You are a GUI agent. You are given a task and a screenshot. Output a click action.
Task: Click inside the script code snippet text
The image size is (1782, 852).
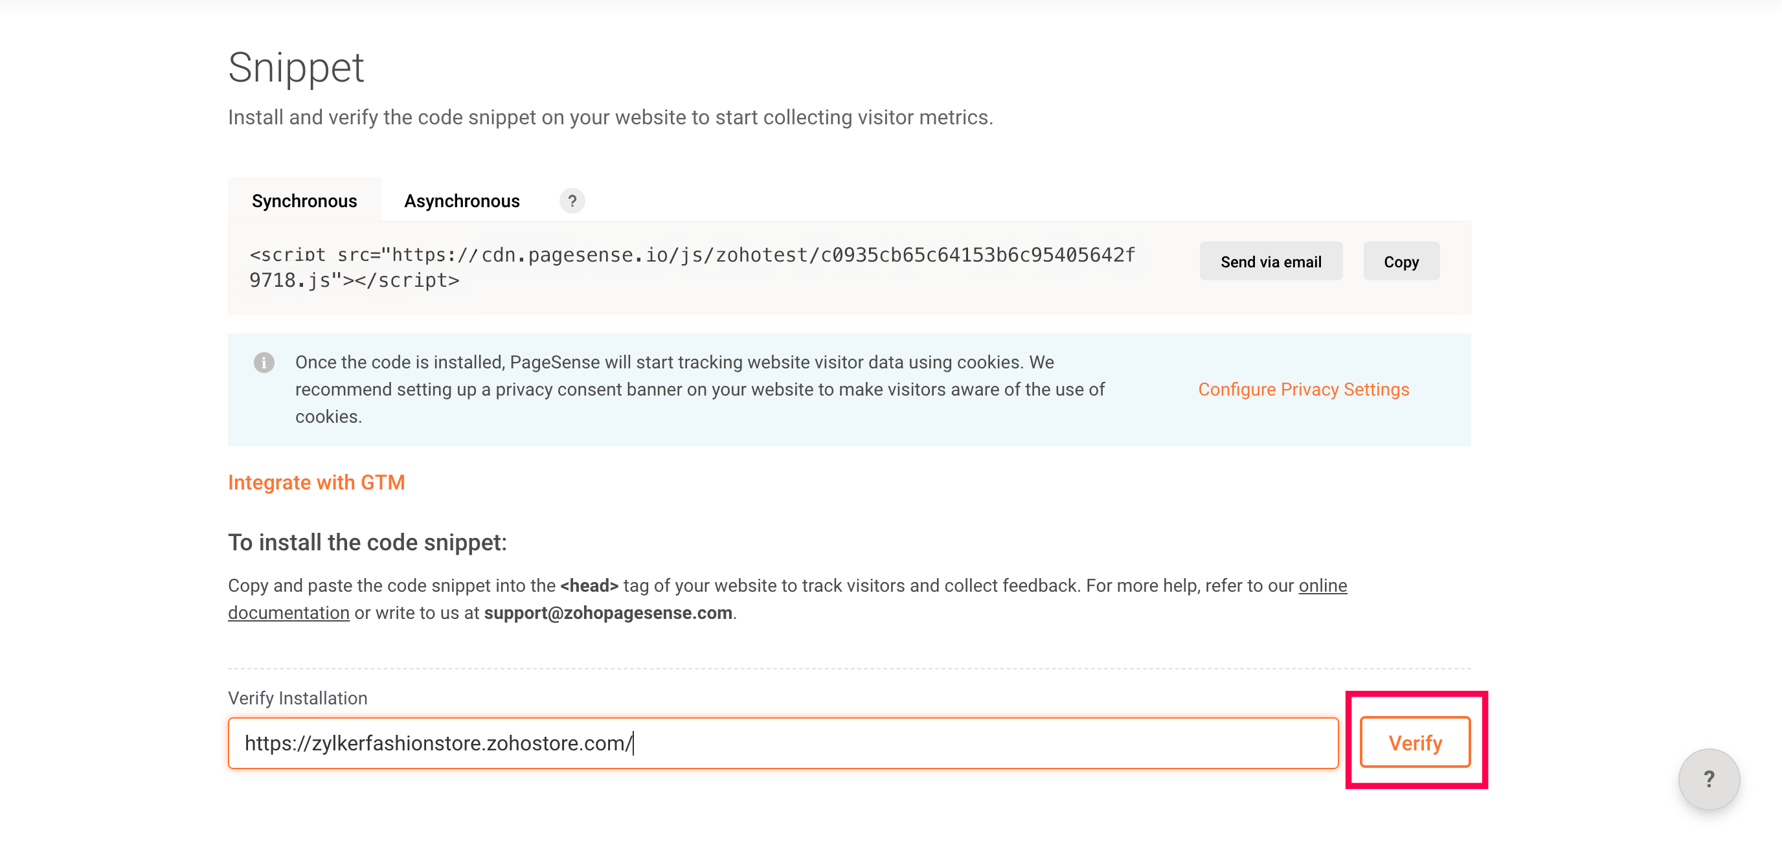692,267
